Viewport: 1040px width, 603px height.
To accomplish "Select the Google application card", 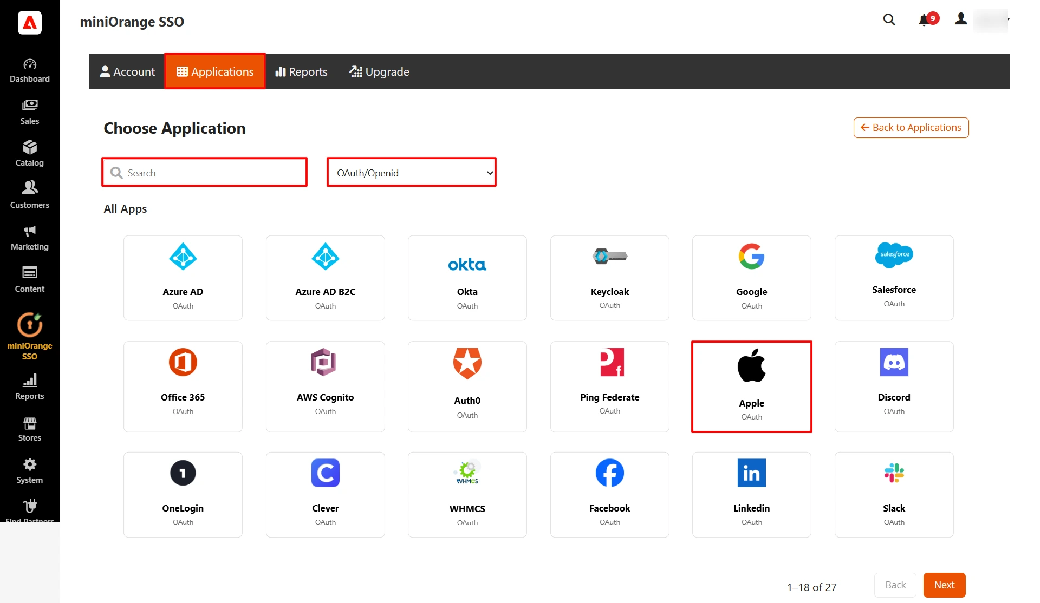I will click(x=752, y=278).
